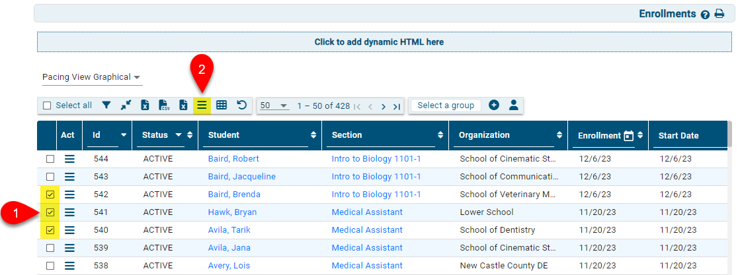Click the table grid view icon
This screenshot has width=738, height=275.
[222, 105]
